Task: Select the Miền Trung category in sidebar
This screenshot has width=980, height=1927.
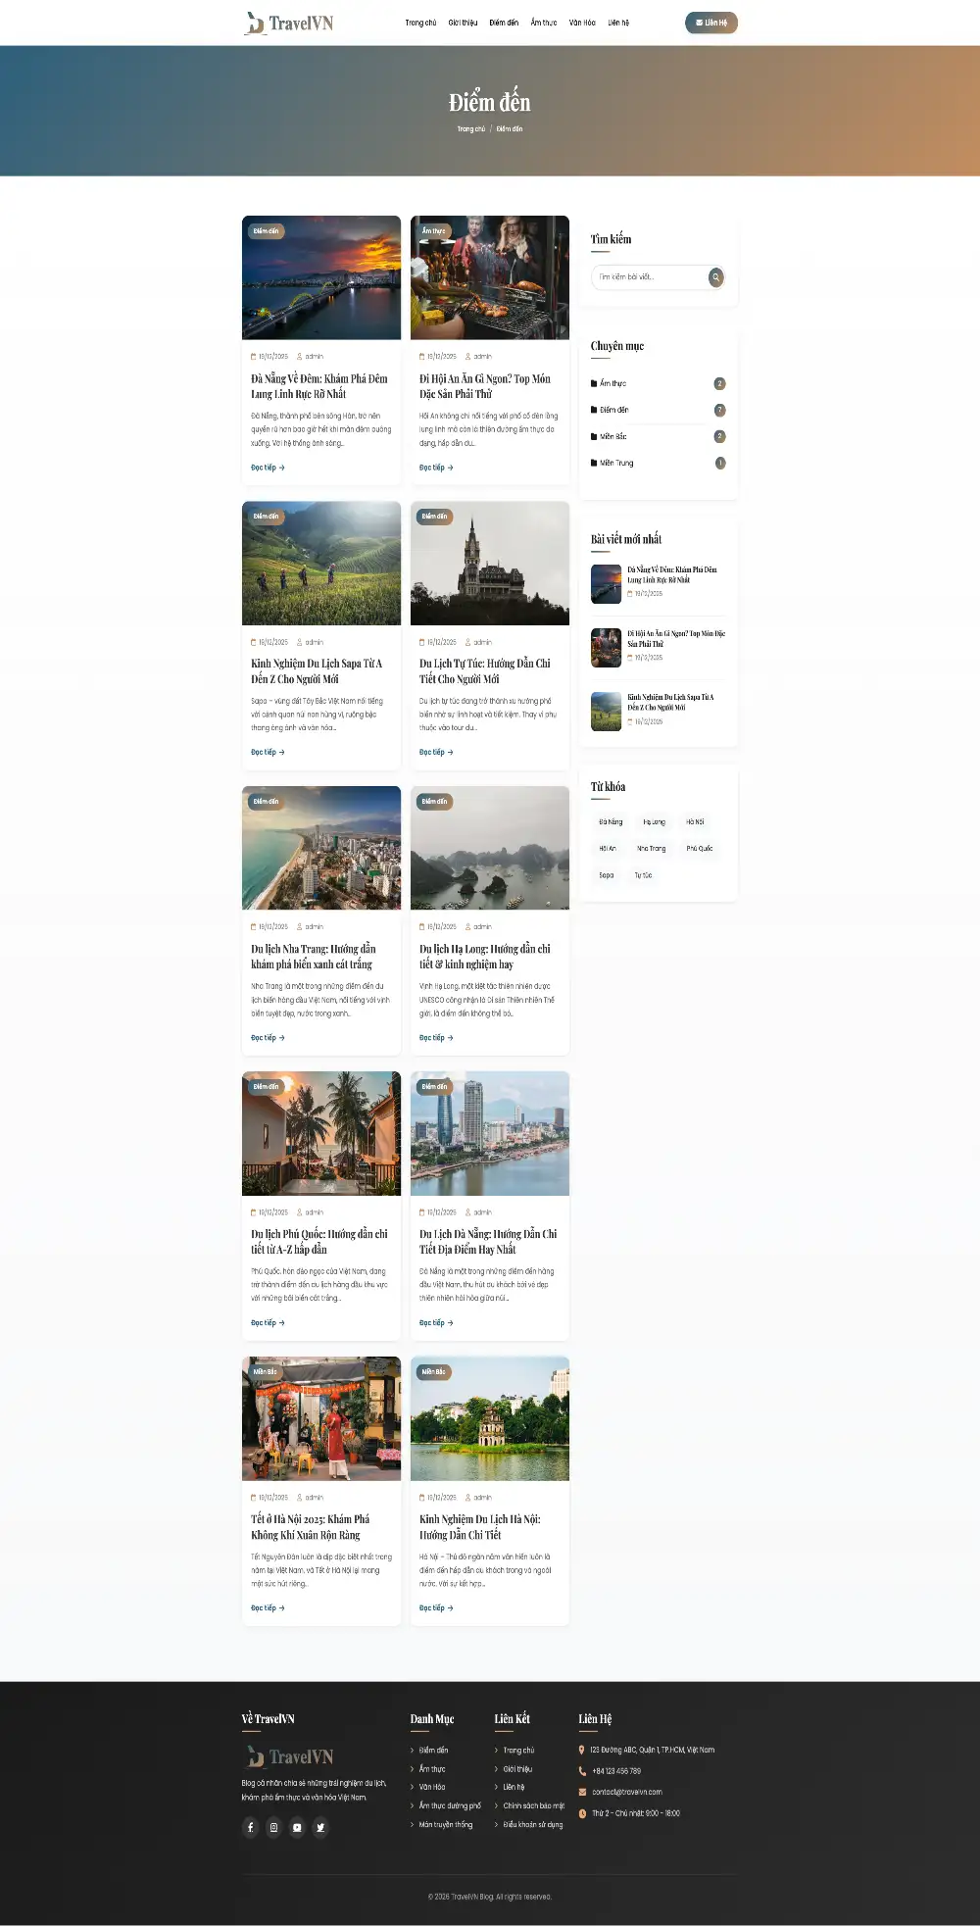Action: (x=615, y=463)
